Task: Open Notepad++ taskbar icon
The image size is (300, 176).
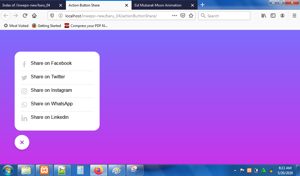Action: pyautogui.click(x=62, y=170)
